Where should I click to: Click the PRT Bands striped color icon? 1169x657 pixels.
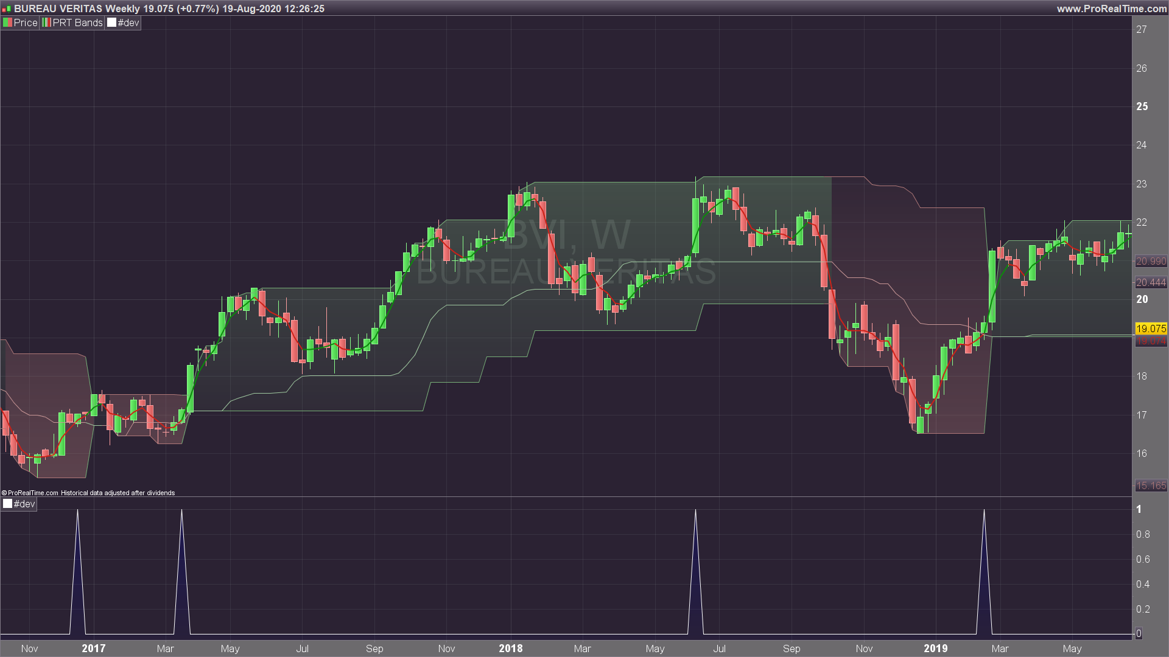click(x=46, y=23)
